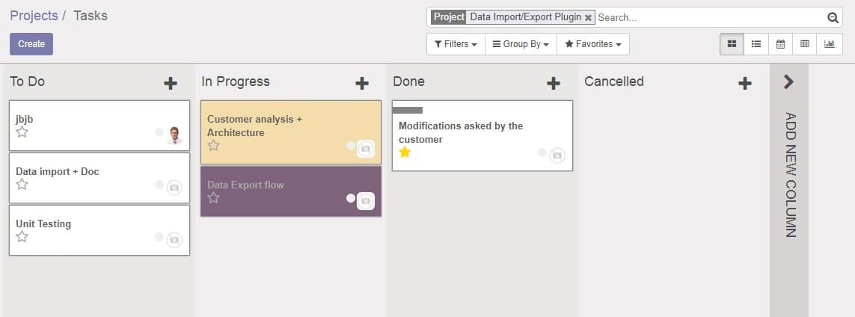Focus the Search input field

709,18
